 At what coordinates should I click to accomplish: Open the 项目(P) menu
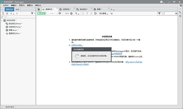point(22,5)
